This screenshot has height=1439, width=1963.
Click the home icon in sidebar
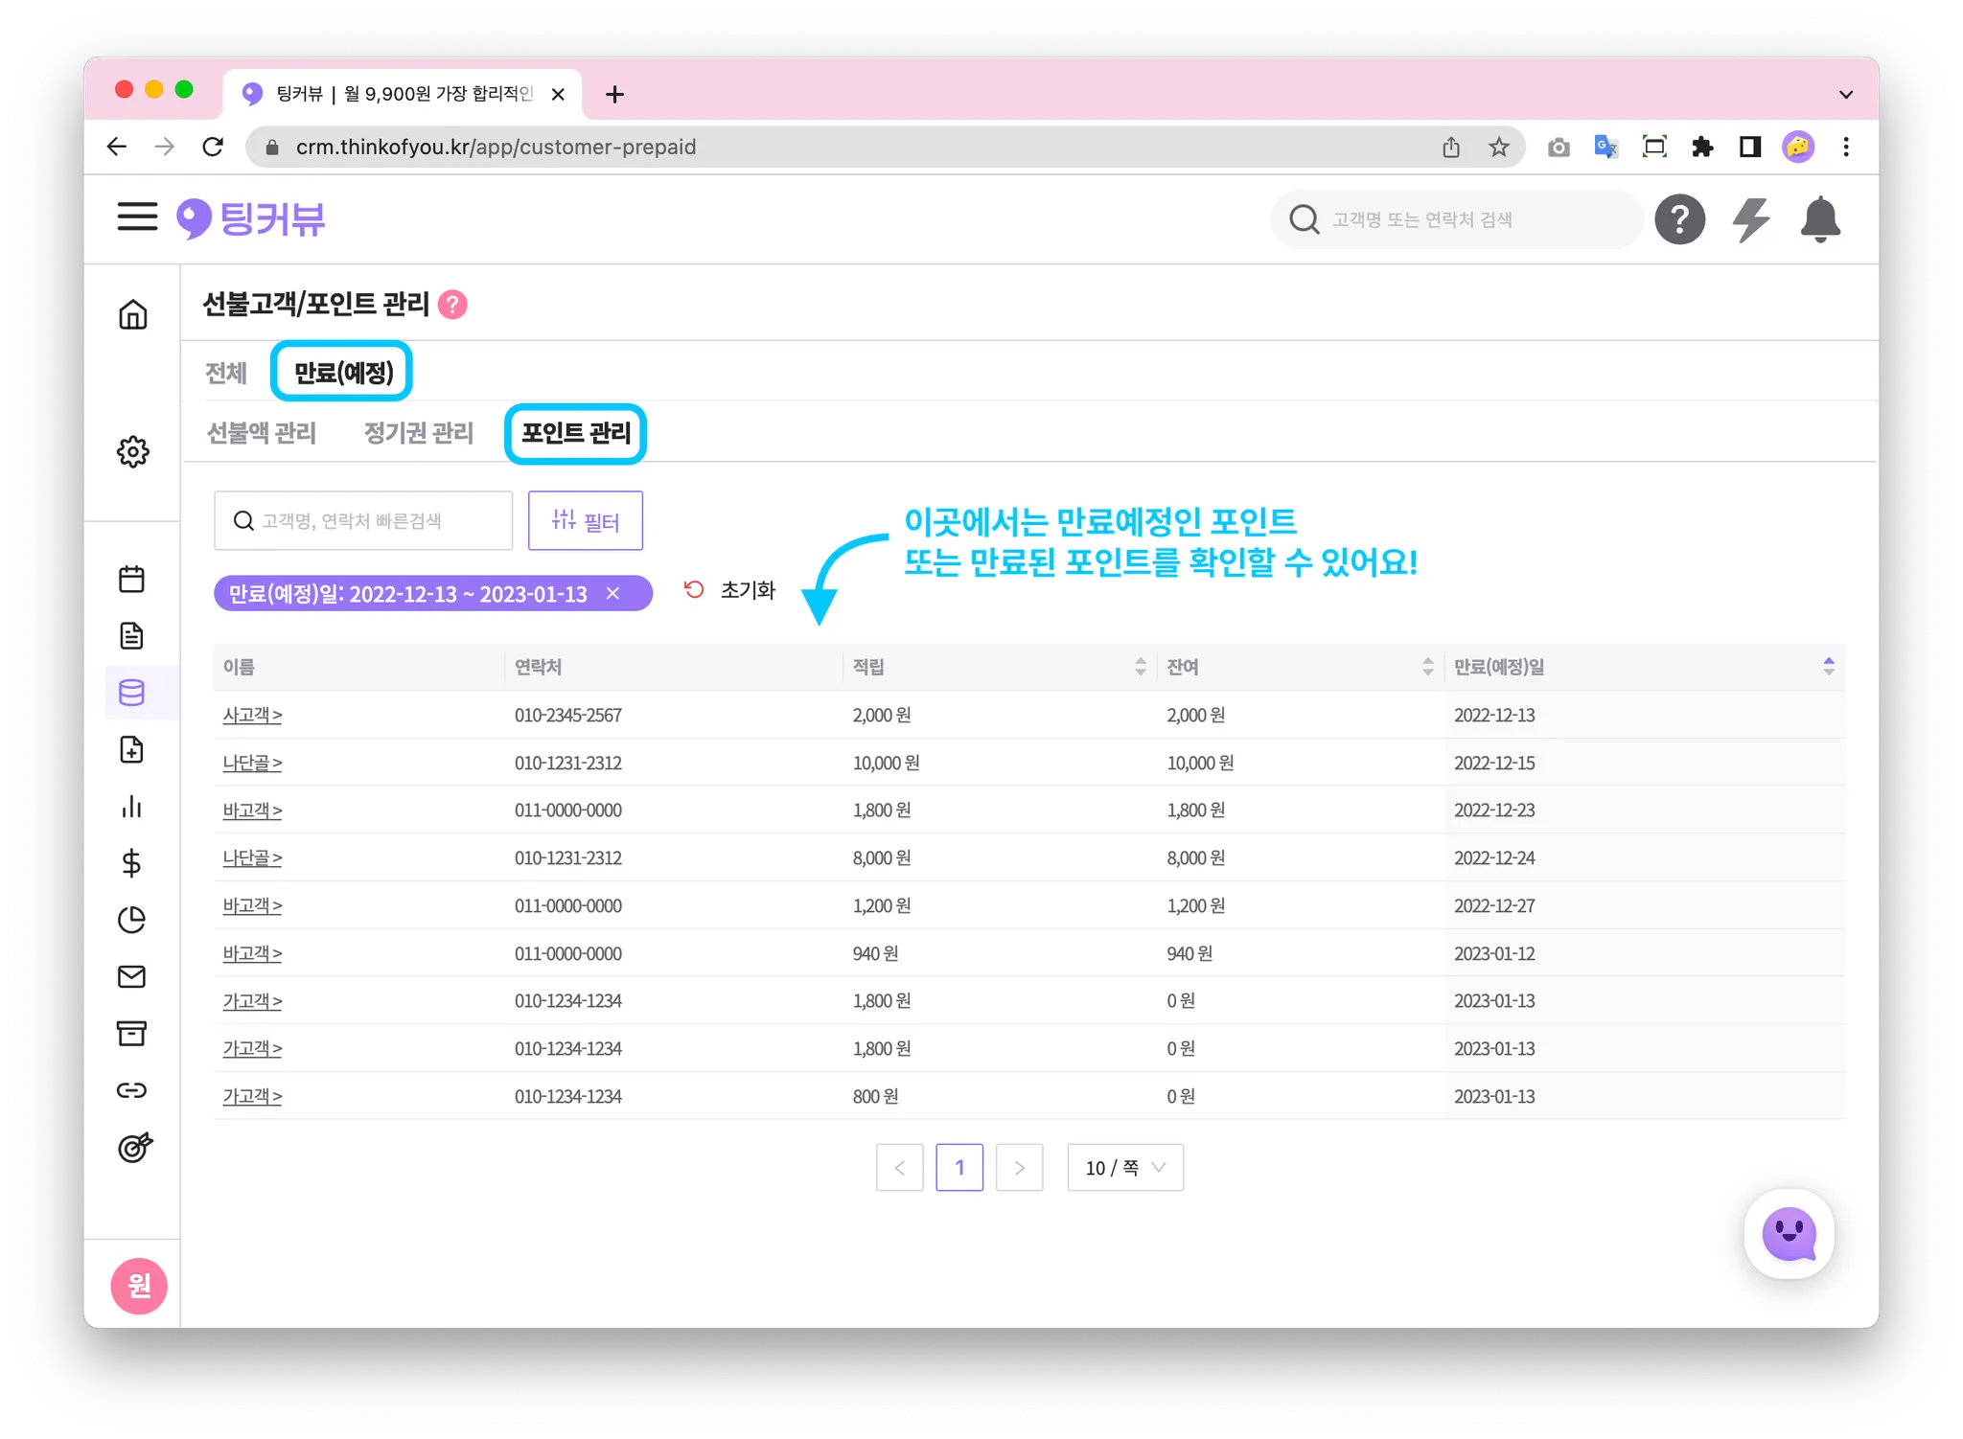[132, 314]
